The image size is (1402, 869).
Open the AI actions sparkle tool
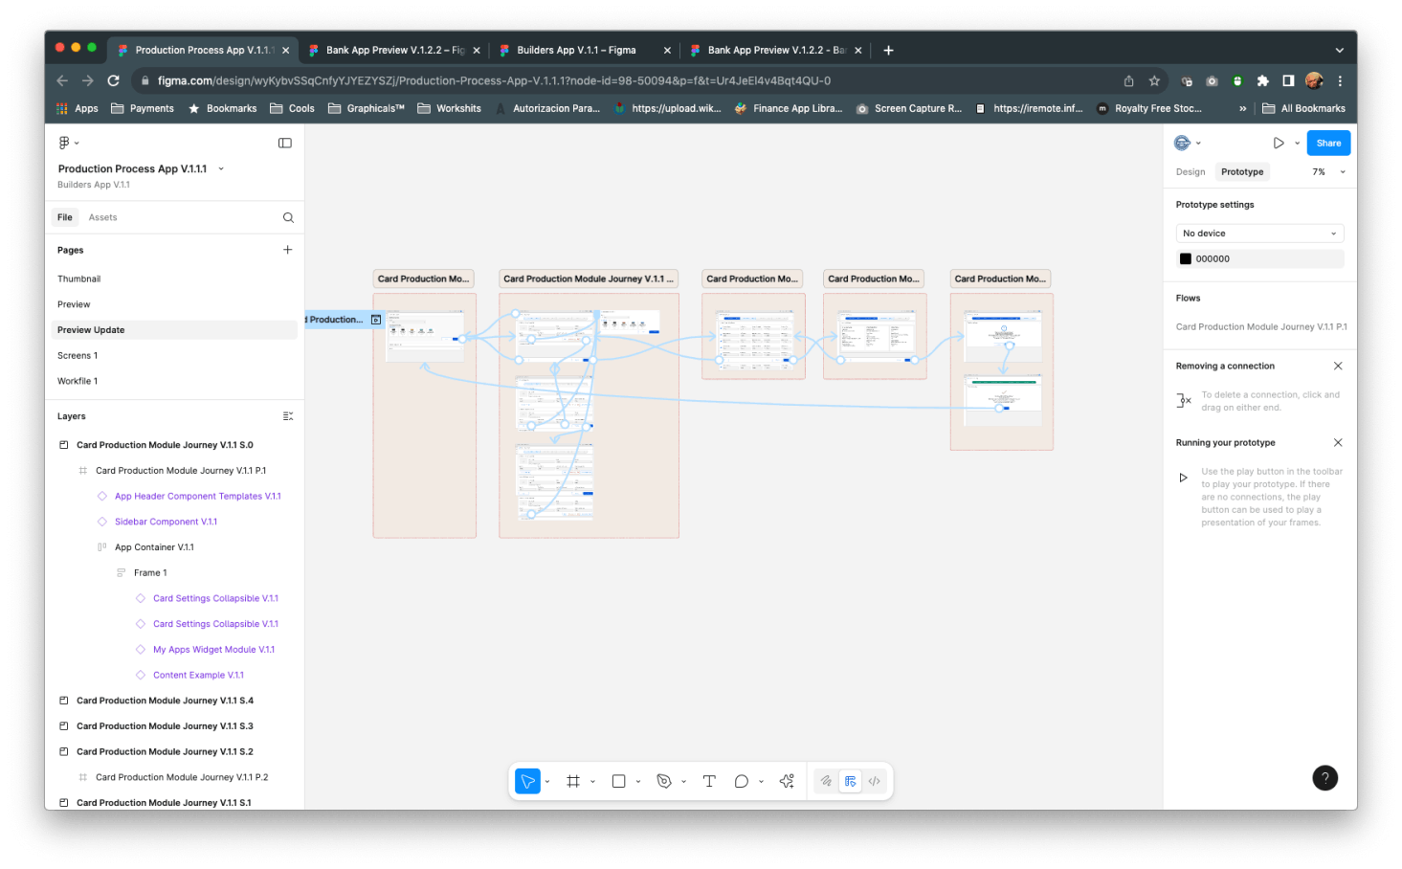(787, 781)
